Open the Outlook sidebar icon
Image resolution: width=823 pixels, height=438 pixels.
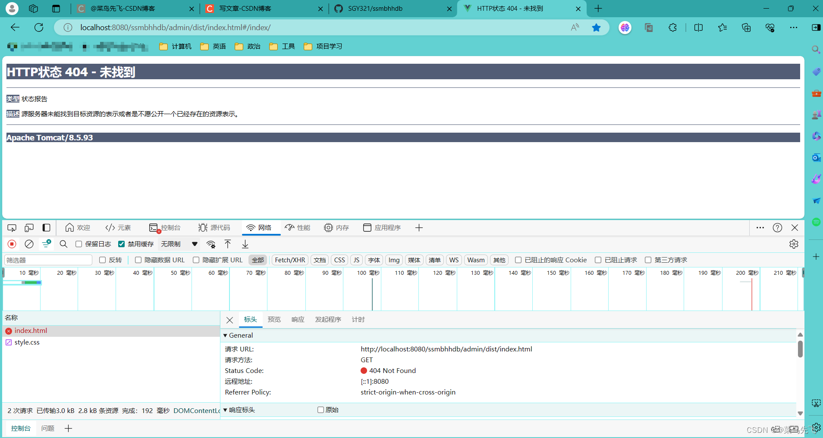(816, 158)
